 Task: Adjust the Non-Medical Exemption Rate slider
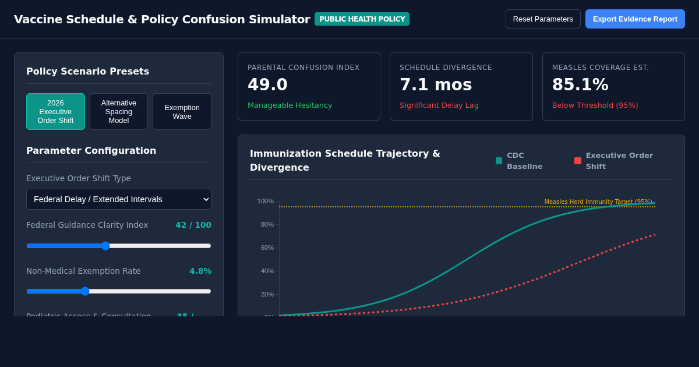point(119,291)
